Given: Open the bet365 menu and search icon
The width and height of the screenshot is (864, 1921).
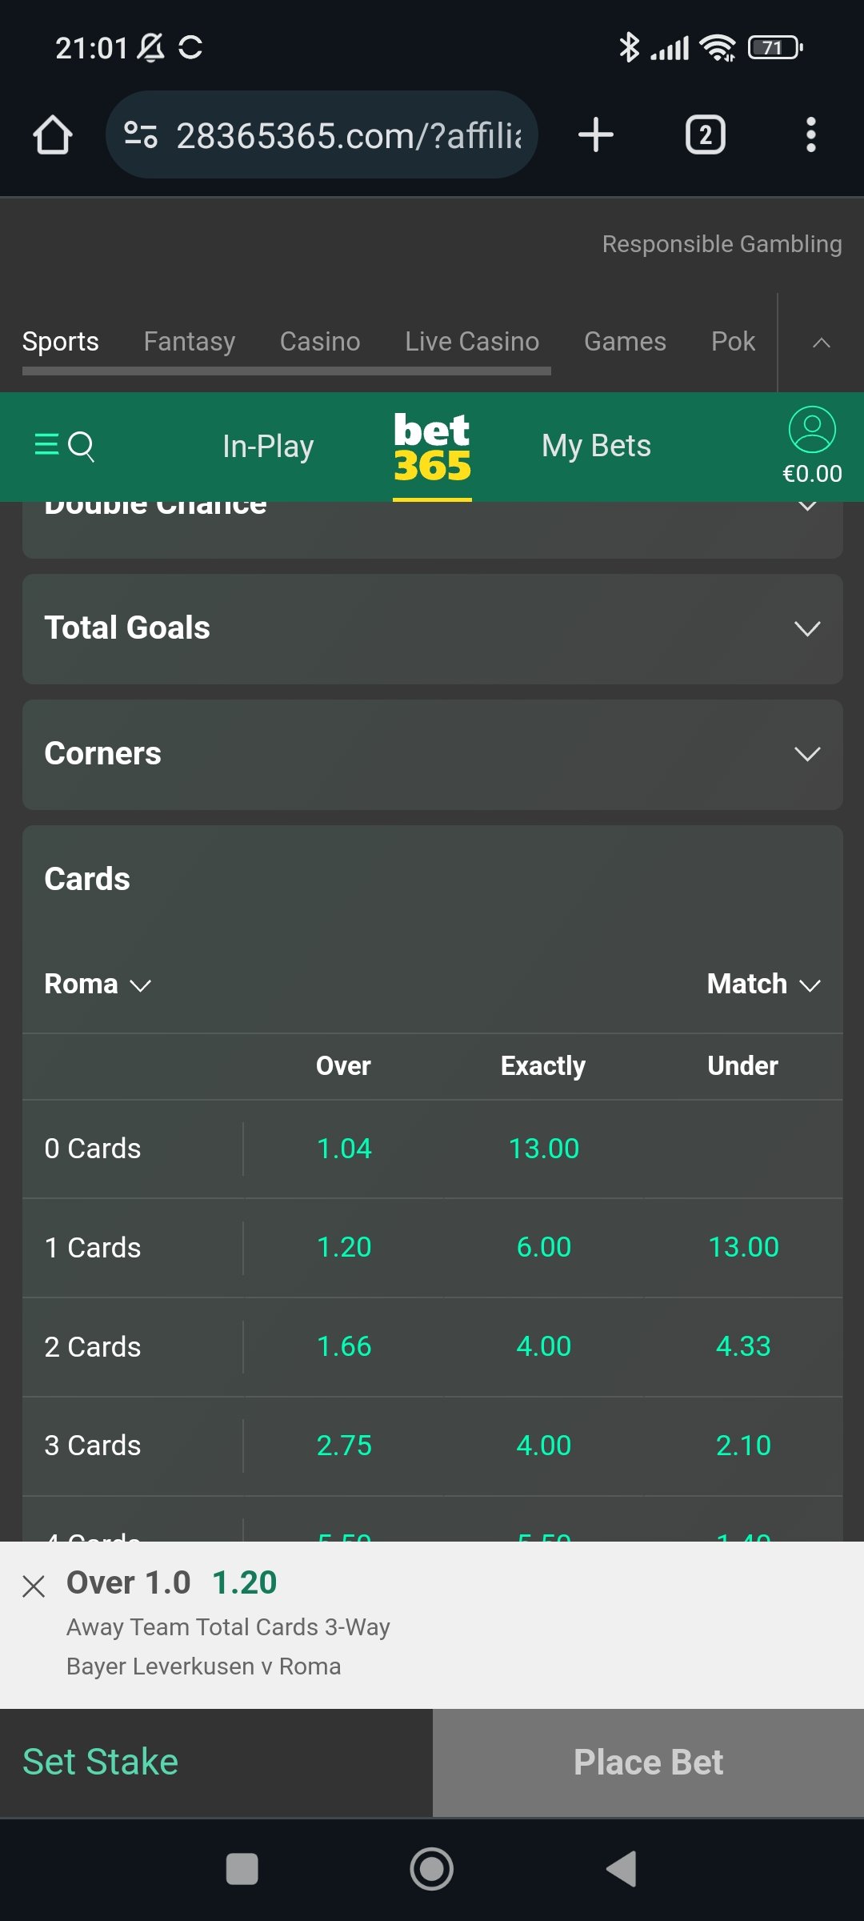Looking at the screenshot, I should click(x=64, y=445).
